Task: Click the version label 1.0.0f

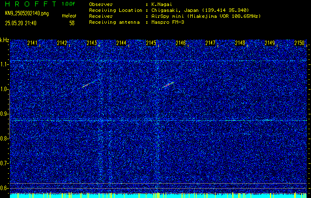Action: coord(68,4)
